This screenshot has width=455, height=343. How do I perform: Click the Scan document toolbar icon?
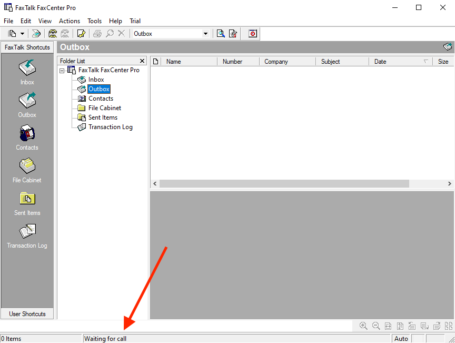coord(36,34)
